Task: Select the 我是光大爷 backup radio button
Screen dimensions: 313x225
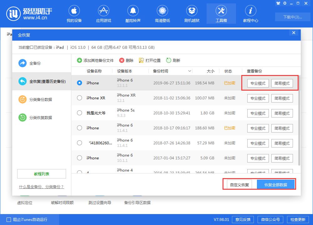Action: [79, 113]
